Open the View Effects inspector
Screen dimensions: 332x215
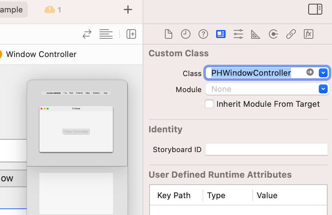click(x=308, y=34)
